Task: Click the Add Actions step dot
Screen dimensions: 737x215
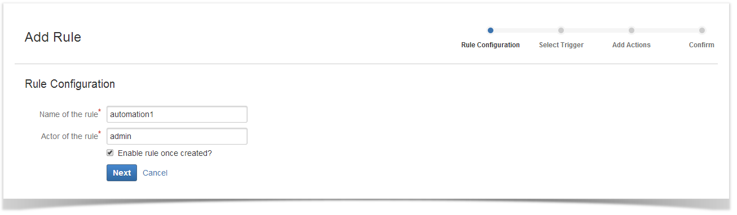Action: click(632, 30)
